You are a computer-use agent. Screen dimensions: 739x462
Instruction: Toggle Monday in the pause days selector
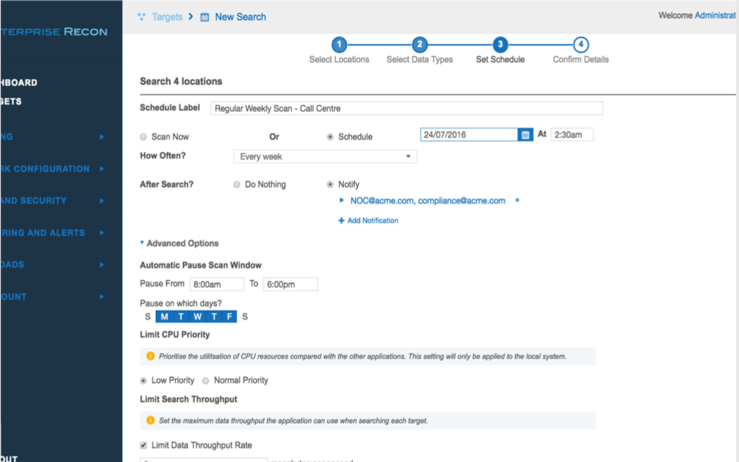(164, 317)
